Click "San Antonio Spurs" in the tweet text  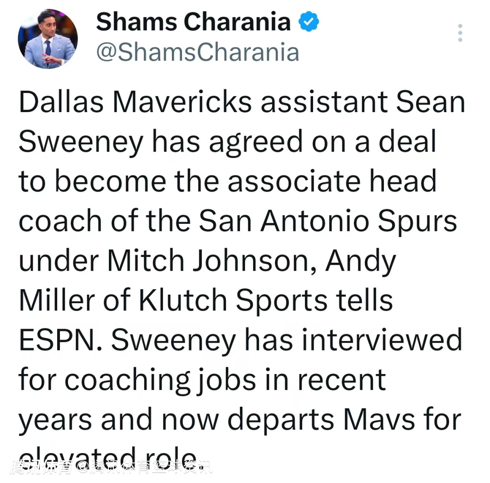[x=328, y=221]
